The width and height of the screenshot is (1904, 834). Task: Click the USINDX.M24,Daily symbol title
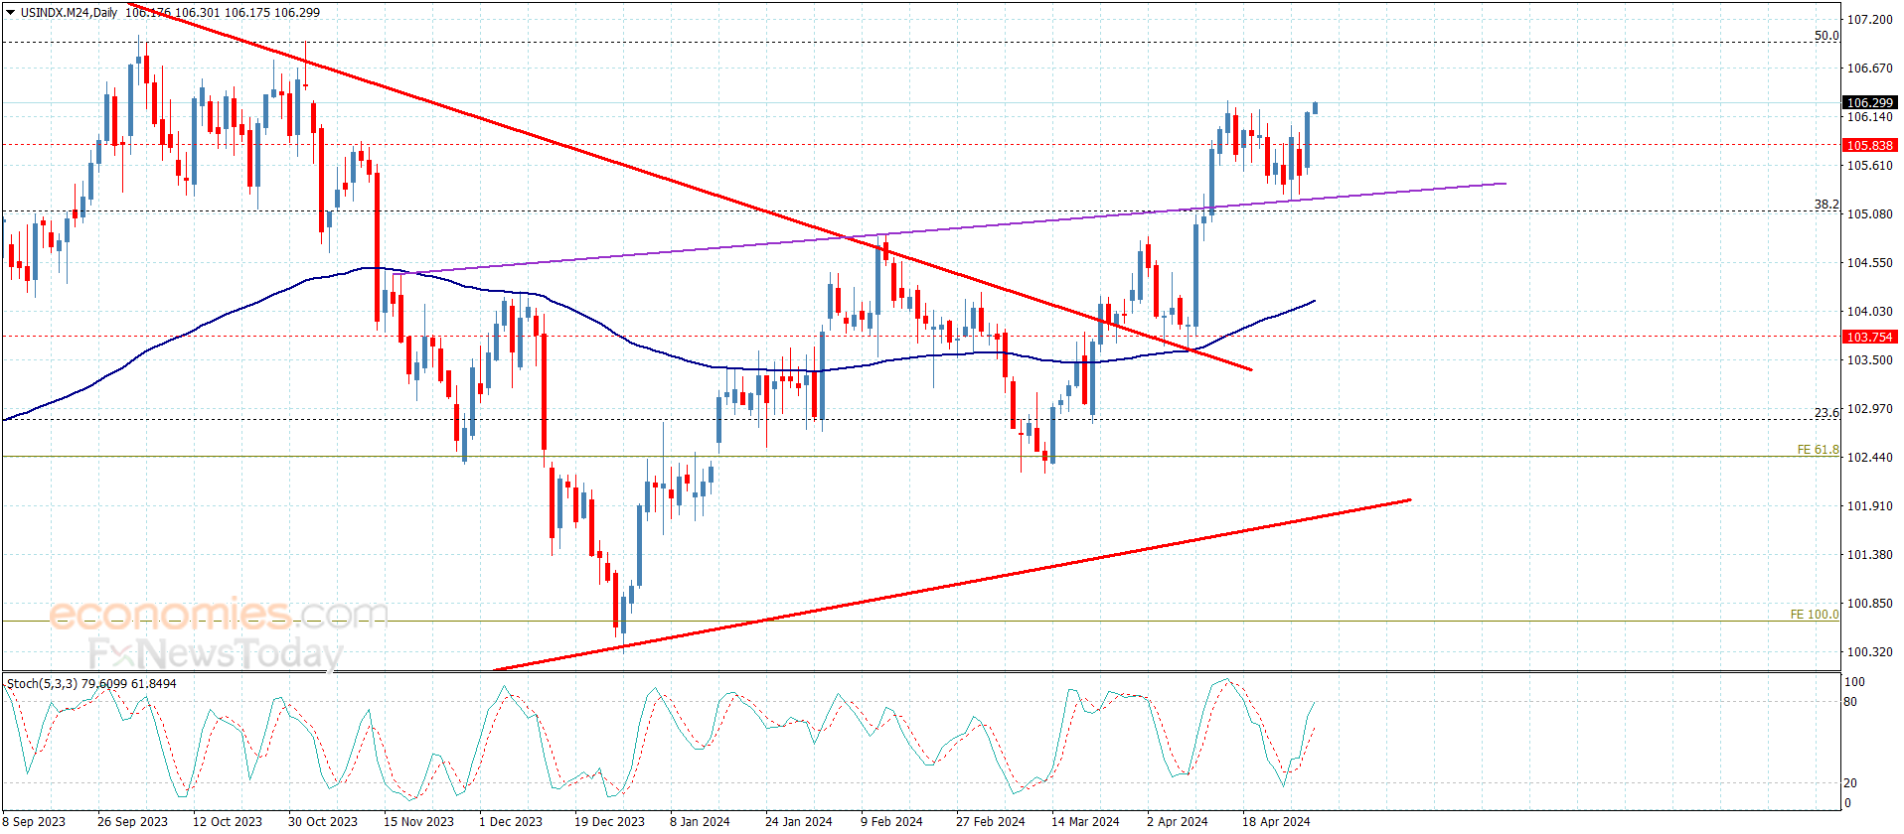(69, 13)
